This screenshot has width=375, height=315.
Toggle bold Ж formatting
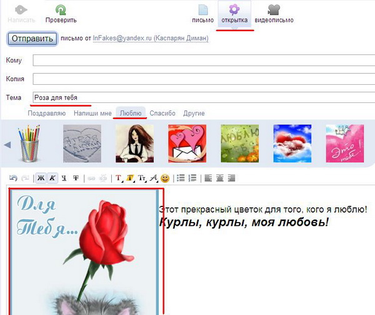[41, 178]
